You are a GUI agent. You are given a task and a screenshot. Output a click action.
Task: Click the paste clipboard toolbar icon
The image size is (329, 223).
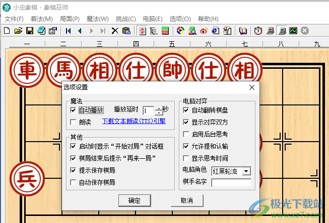pos(126,31)
